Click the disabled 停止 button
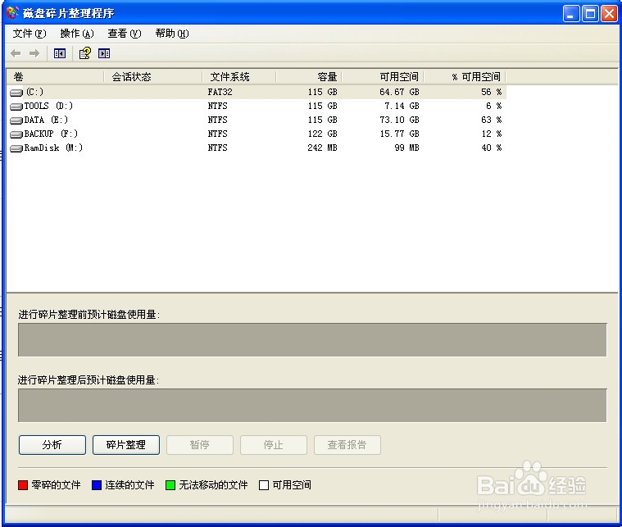This screenshot has width=622, height=527. pyautogui.click(x=274, y=445)
